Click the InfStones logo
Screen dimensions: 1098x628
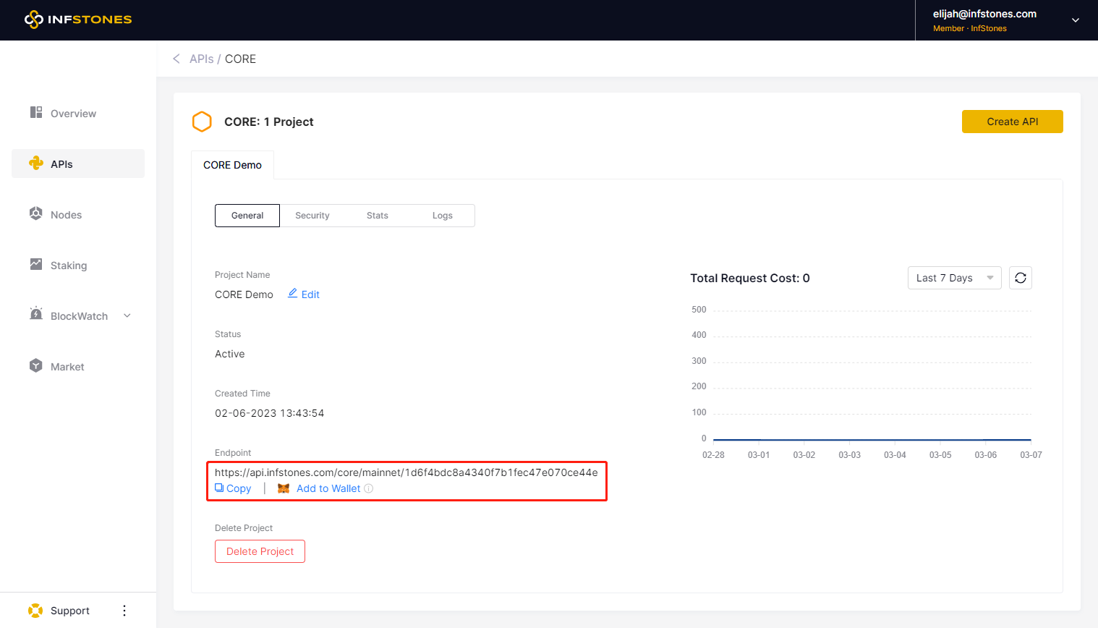click(78, 20)
